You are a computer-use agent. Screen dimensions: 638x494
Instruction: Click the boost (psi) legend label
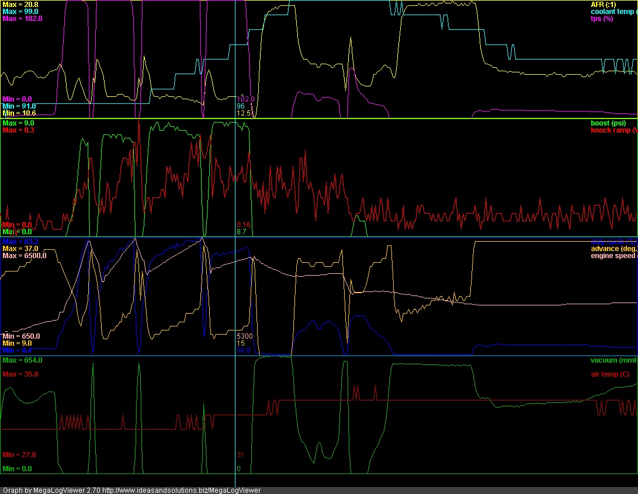[x=608, y=123]
